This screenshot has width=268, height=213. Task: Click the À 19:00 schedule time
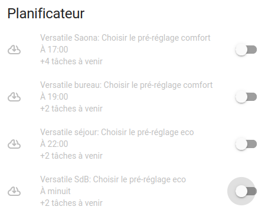coord(54,97)
